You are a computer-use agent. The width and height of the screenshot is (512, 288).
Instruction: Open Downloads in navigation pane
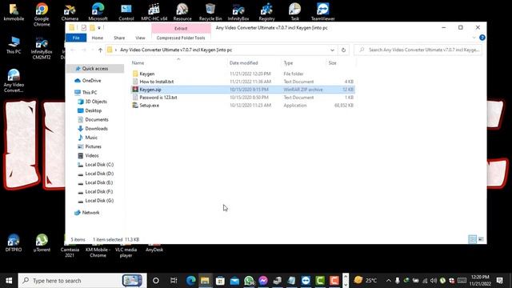(96, 129)
